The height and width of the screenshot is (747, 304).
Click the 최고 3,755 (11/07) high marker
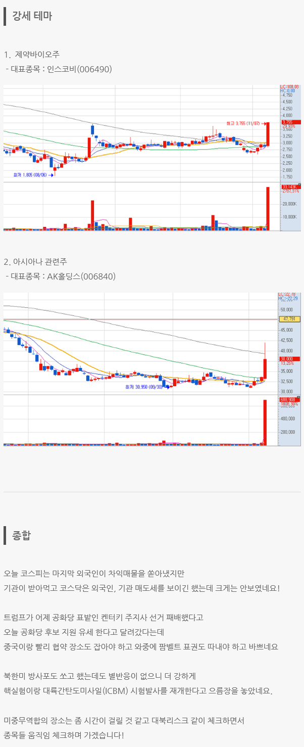click(x=243, y=123)
